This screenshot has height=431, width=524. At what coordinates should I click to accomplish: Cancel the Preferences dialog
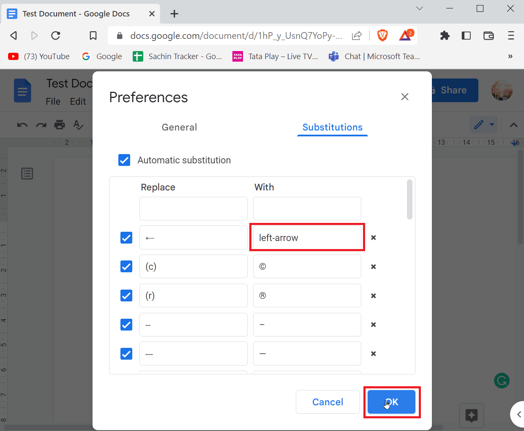(328, 402)
